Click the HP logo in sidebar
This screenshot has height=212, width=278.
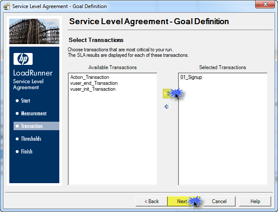click(23, 59)
